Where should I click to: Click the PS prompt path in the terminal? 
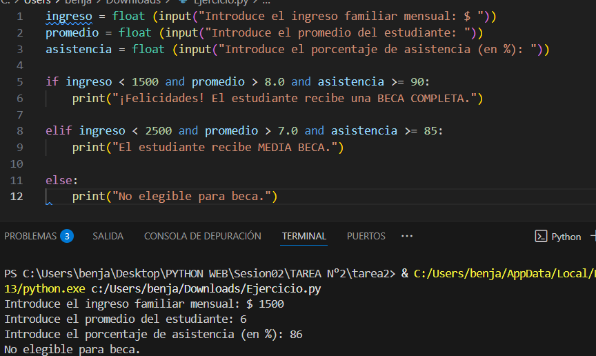(200, 273)
